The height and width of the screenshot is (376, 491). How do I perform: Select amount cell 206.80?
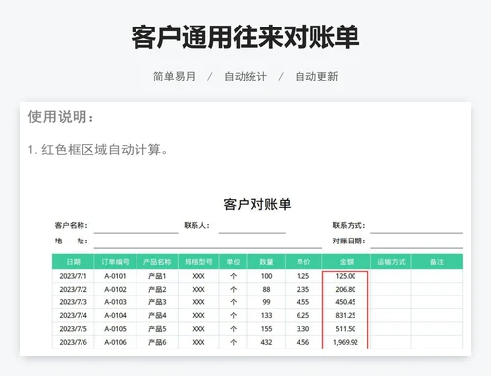[x=346, y=290]
